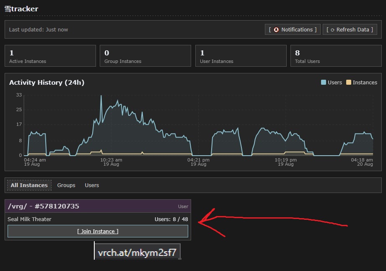Click the 04:18 am 20 Aug axis label
This screenshot has height=271, width=386.
(362, 162)
